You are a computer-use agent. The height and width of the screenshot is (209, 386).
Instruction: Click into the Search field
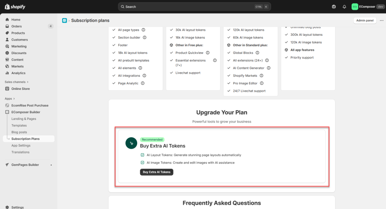pos(195,7)
